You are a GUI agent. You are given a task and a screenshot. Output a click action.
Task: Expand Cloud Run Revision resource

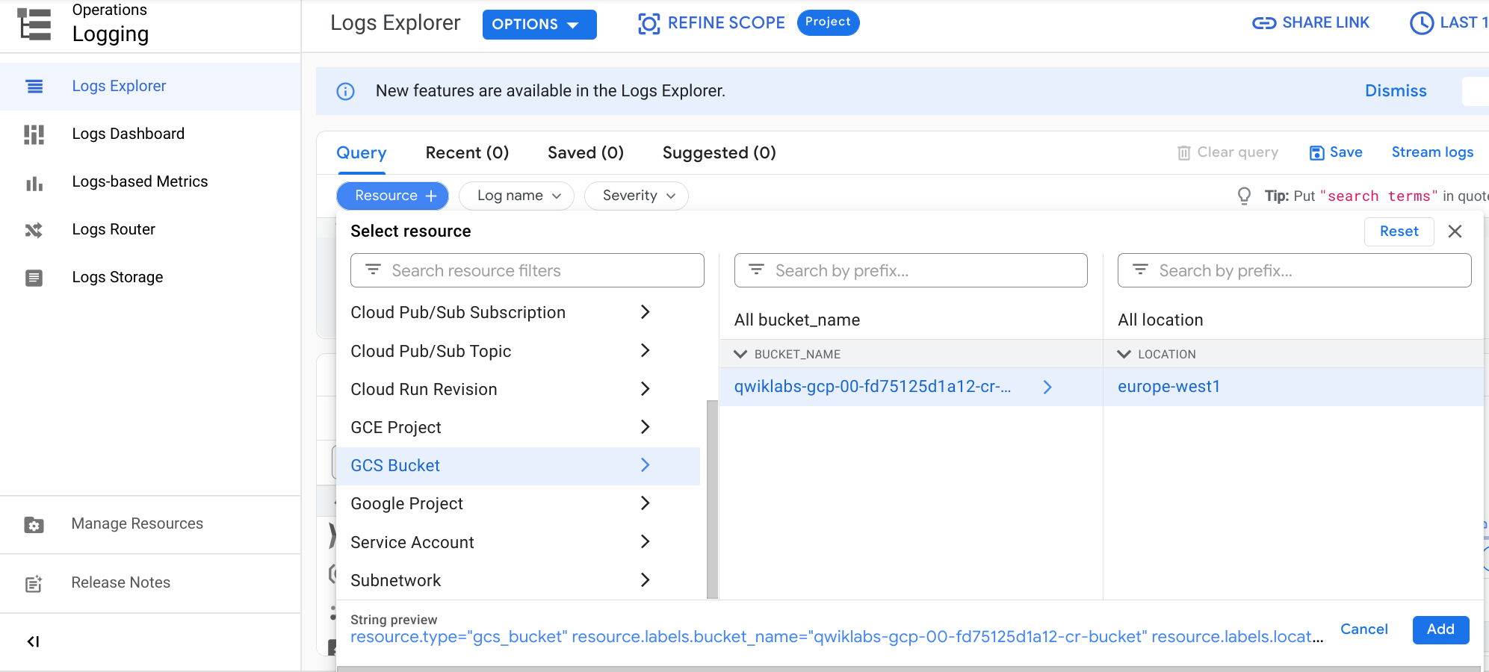click(646, 388)
